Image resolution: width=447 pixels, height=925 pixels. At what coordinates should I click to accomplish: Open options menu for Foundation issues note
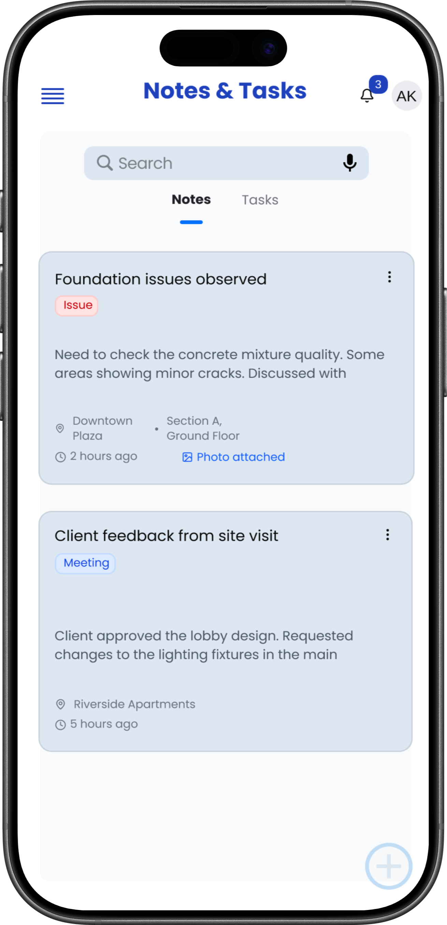click(389, 277)
